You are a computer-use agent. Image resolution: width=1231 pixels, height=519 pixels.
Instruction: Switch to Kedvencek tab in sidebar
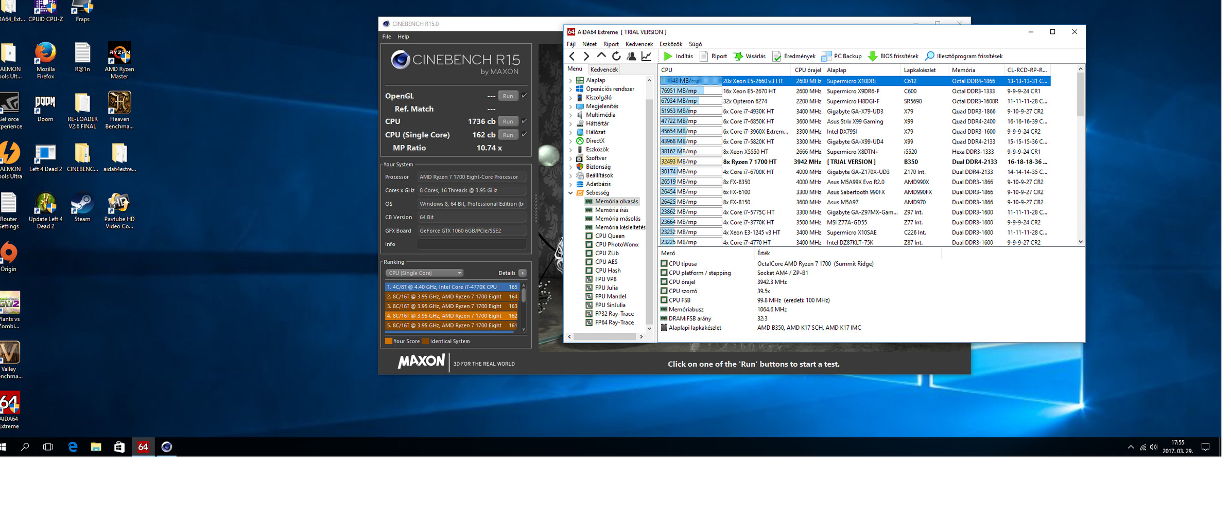click(604, 69)
